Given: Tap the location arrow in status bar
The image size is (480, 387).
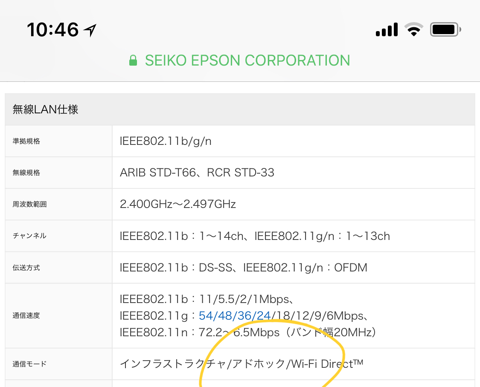Looking at the screenshot, I should pos(90,30).
